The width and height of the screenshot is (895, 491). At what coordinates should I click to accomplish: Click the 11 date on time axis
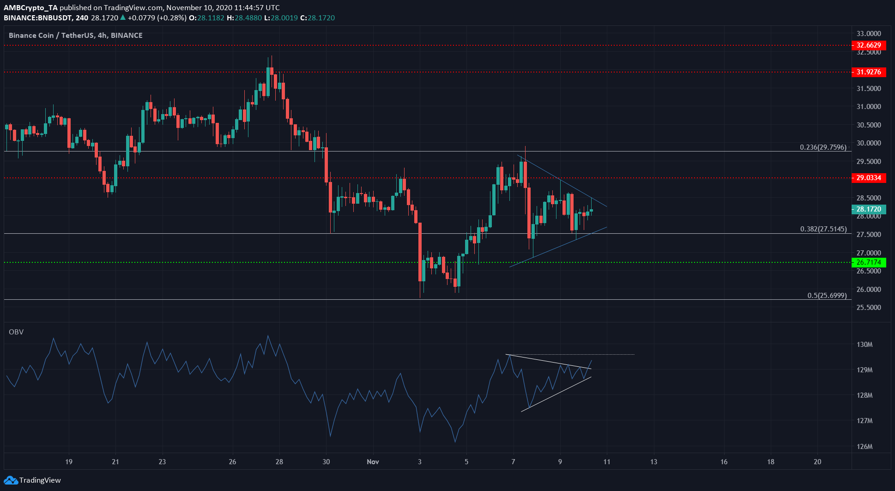pyautogui.click(x=607, y=462)
